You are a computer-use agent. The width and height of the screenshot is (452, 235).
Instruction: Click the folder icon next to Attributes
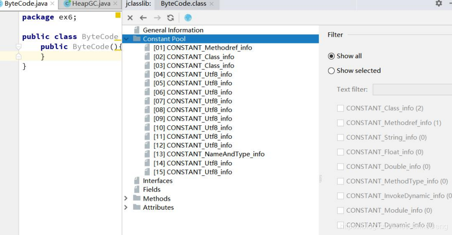tap(137, 207)
